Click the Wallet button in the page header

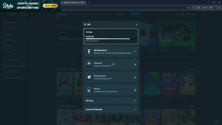tap(135, 14)
